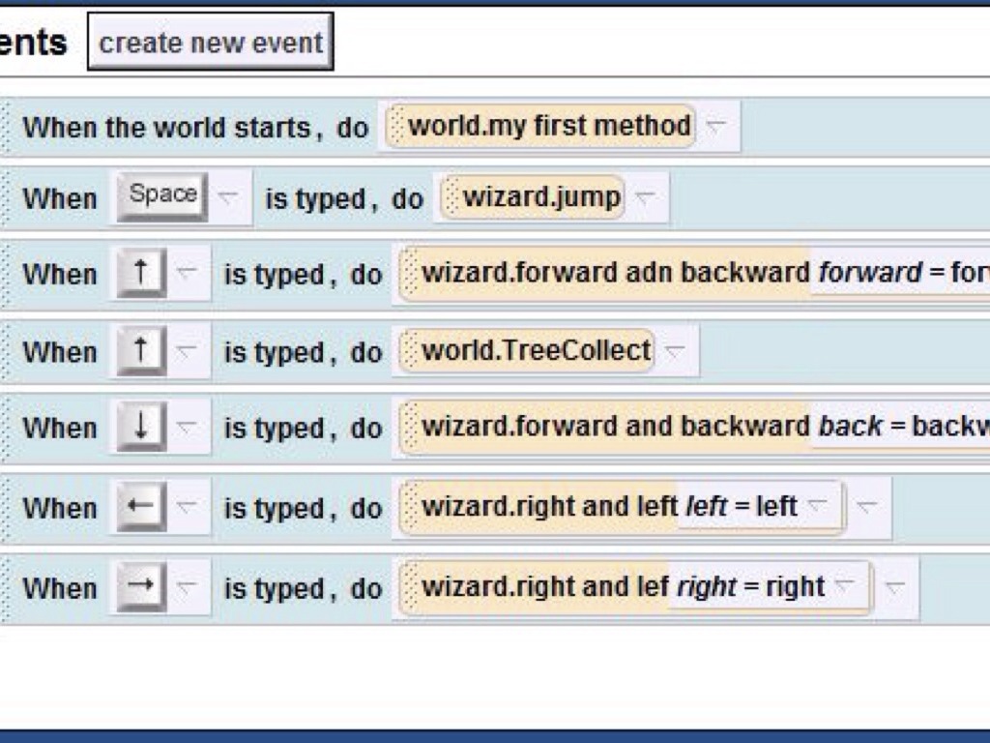This screenshot has width=990, height=743.
Task: Open the dropdown next to the Space key
Action: coord(228,197)
